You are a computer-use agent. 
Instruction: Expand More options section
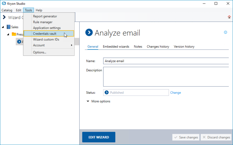98,101
